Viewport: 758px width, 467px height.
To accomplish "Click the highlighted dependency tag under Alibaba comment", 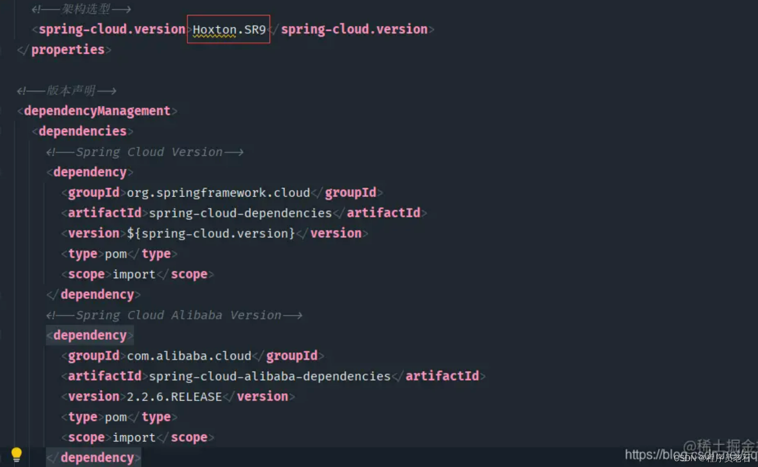I will click(90, 335).
